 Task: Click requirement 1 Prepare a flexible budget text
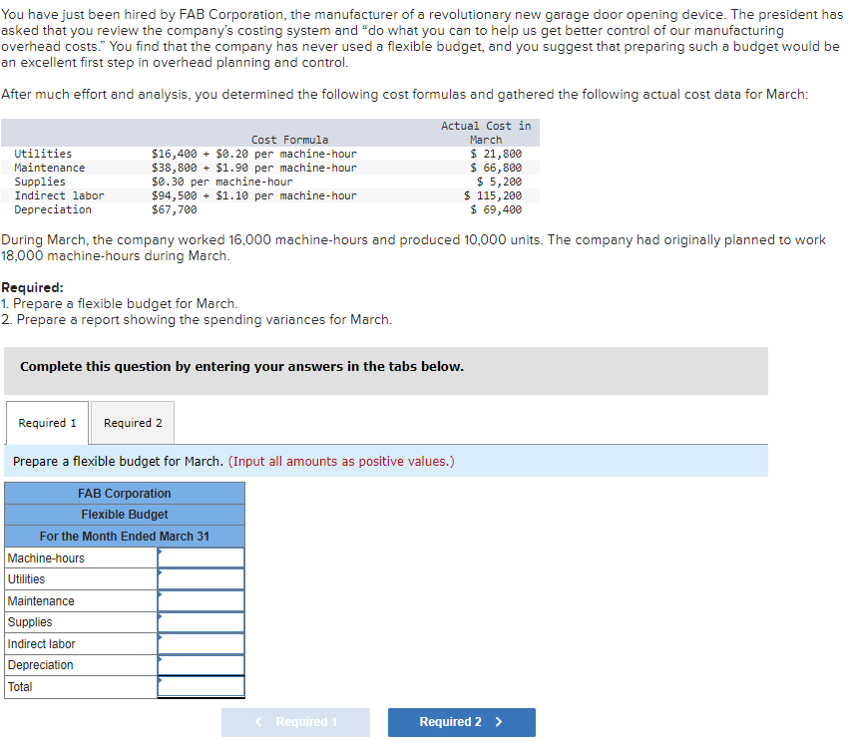(x=120, y=303)
